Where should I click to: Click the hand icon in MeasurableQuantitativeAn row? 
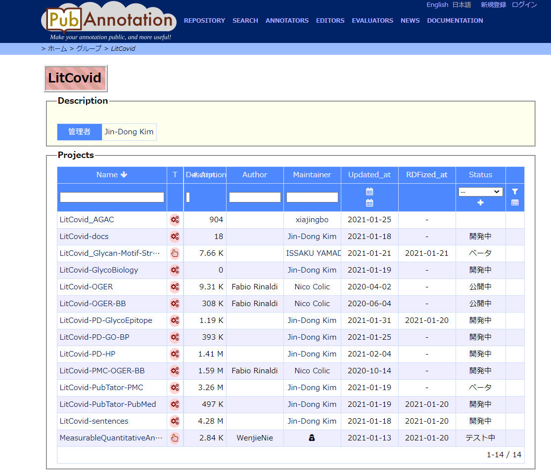175,438
